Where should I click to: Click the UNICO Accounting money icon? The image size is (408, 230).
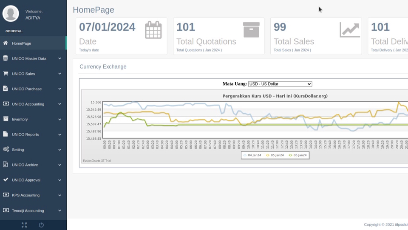(x=6, y=104)
